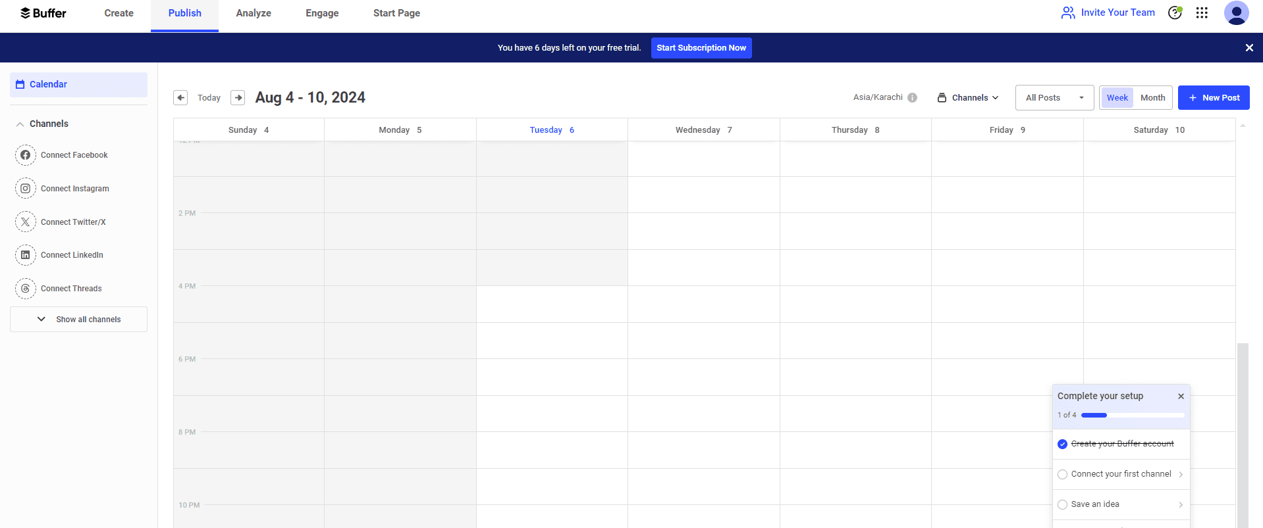The image size is (1263, 528).
Task: Click the Connect Instagram channel icon
Action: (x=25, y=189)
